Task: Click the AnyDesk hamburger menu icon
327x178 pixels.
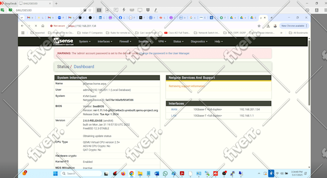Action: coord(326,10)
